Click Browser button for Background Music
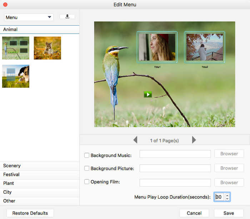Viewport: 250px width, 219px height. click(x=229, y=154)
